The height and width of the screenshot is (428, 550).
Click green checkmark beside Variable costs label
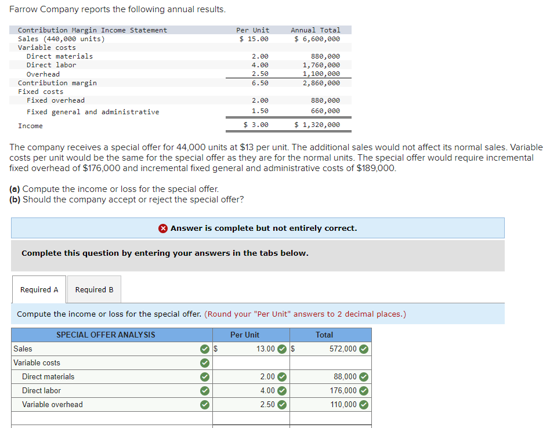point(204,363)
